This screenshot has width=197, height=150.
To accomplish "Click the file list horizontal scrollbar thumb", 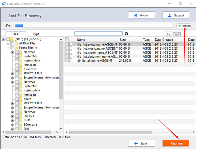I will click(111, 132).
